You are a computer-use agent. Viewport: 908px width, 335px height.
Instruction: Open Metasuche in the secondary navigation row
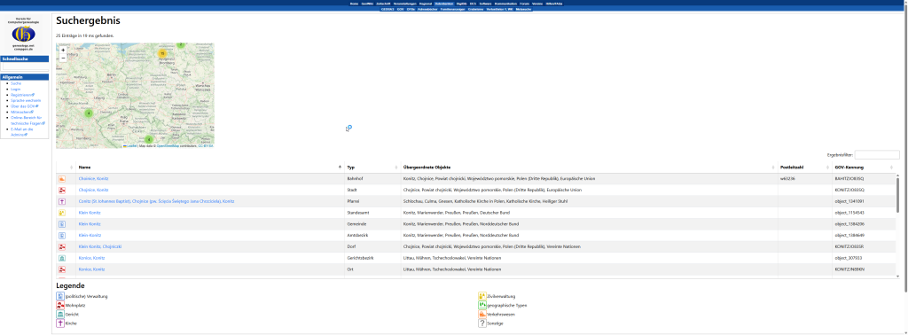click(x=523, y=9)
